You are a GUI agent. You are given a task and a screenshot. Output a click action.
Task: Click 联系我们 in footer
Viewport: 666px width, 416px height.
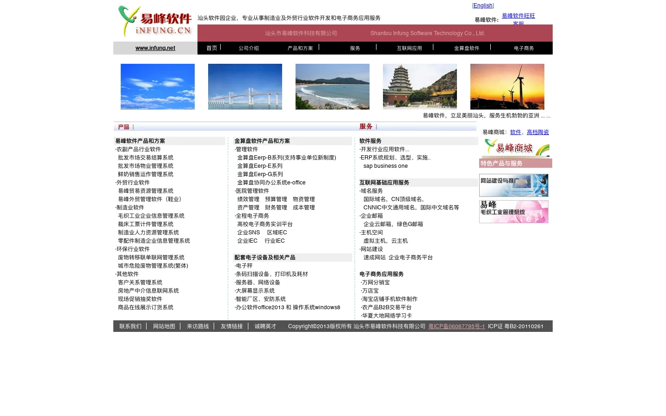130,326
